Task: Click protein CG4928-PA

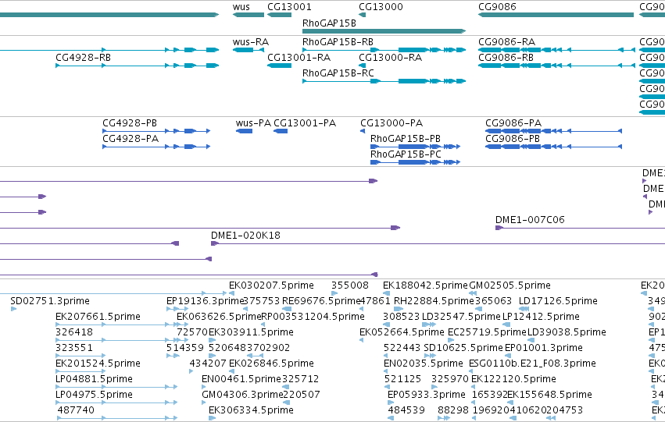Action: pos(156,147)
